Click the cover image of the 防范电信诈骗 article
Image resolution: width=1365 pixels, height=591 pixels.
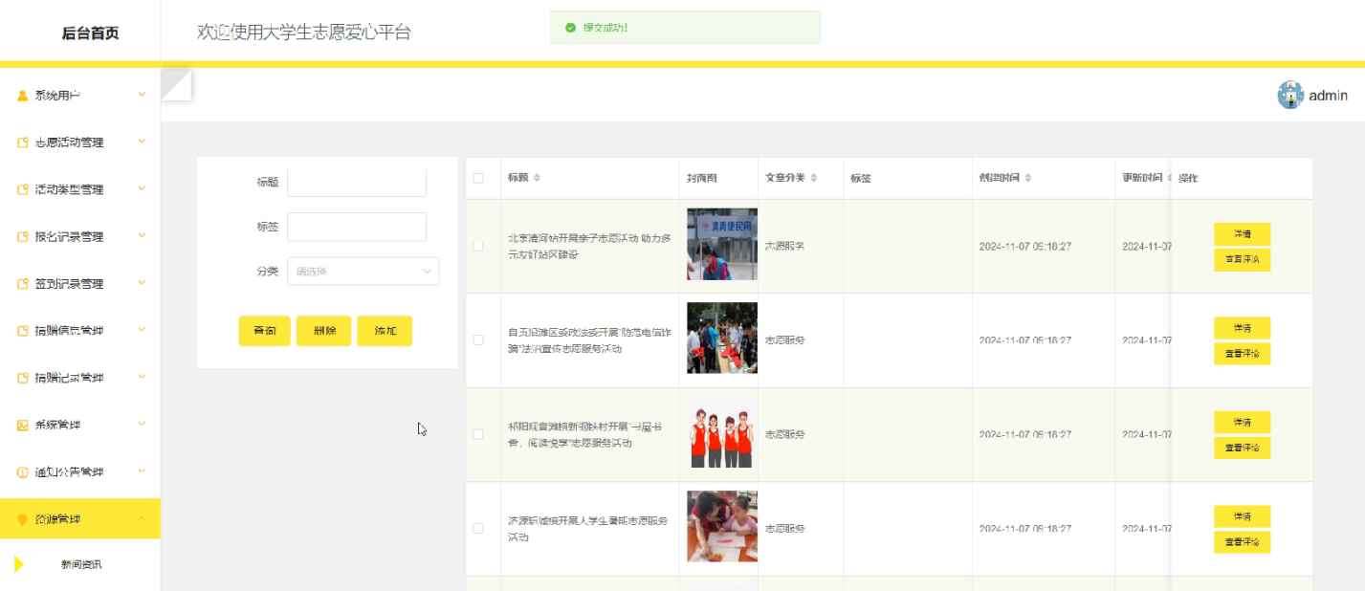click(722, 338)
